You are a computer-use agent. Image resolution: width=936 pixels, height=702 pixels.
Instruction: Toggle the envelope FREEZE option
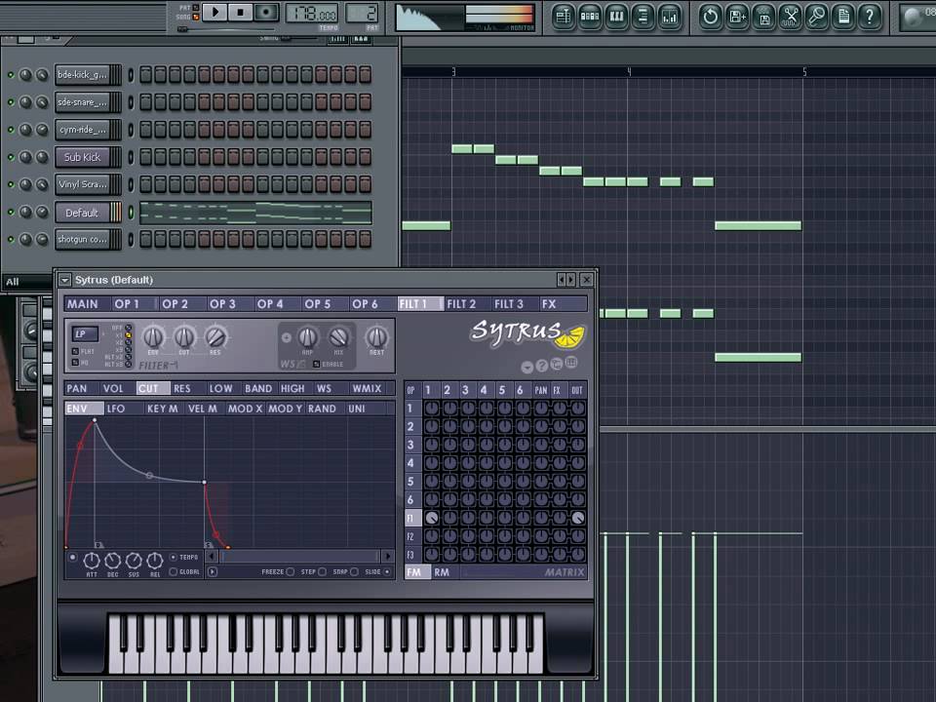coord(291,572)
